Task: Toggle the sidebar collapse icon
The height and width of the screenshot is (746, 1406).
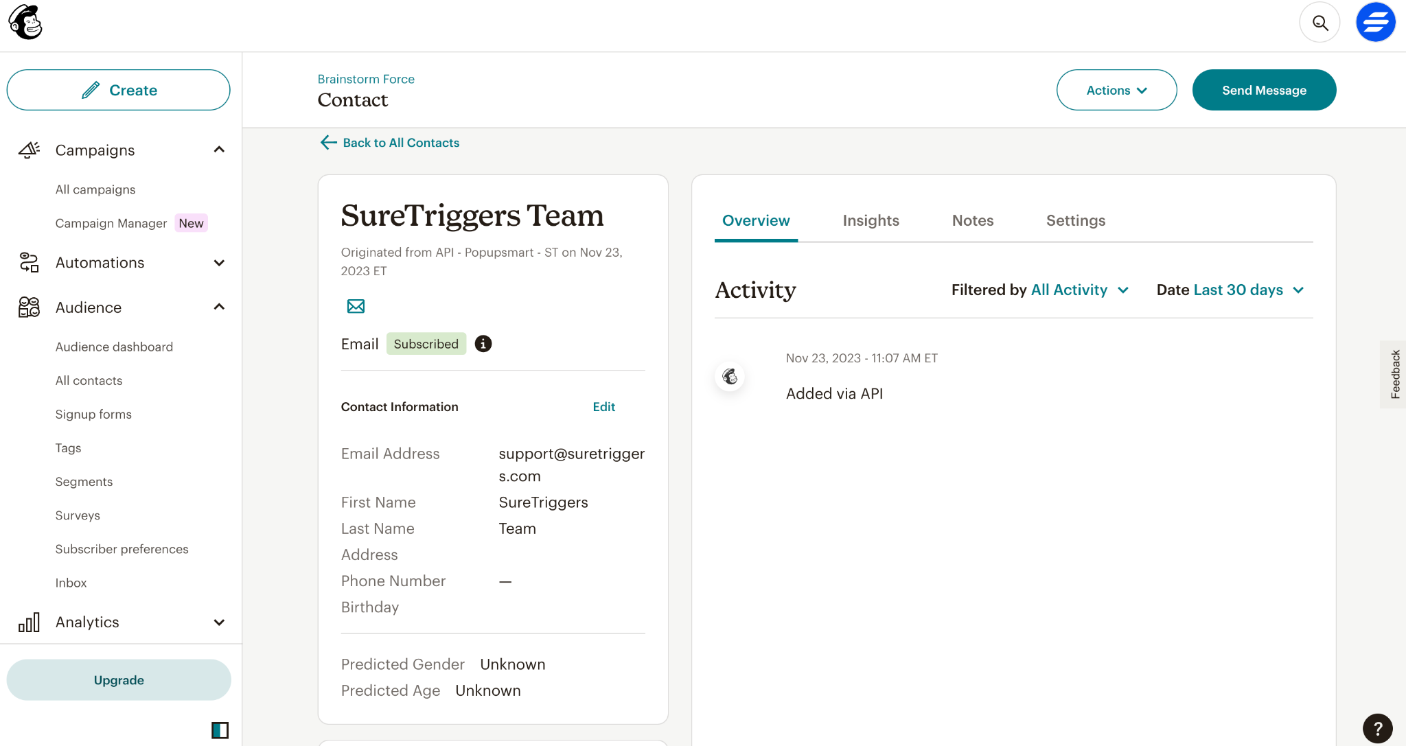Action: pyautogui.click(x=220, y=730)
